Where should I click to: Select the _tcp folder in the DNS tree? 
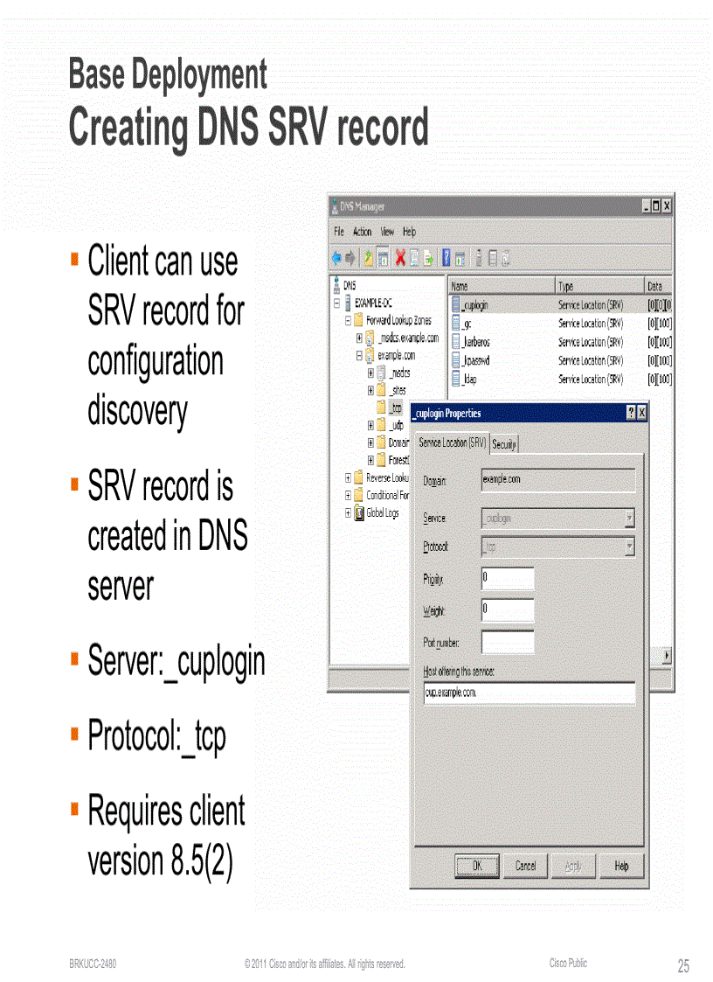393,408
